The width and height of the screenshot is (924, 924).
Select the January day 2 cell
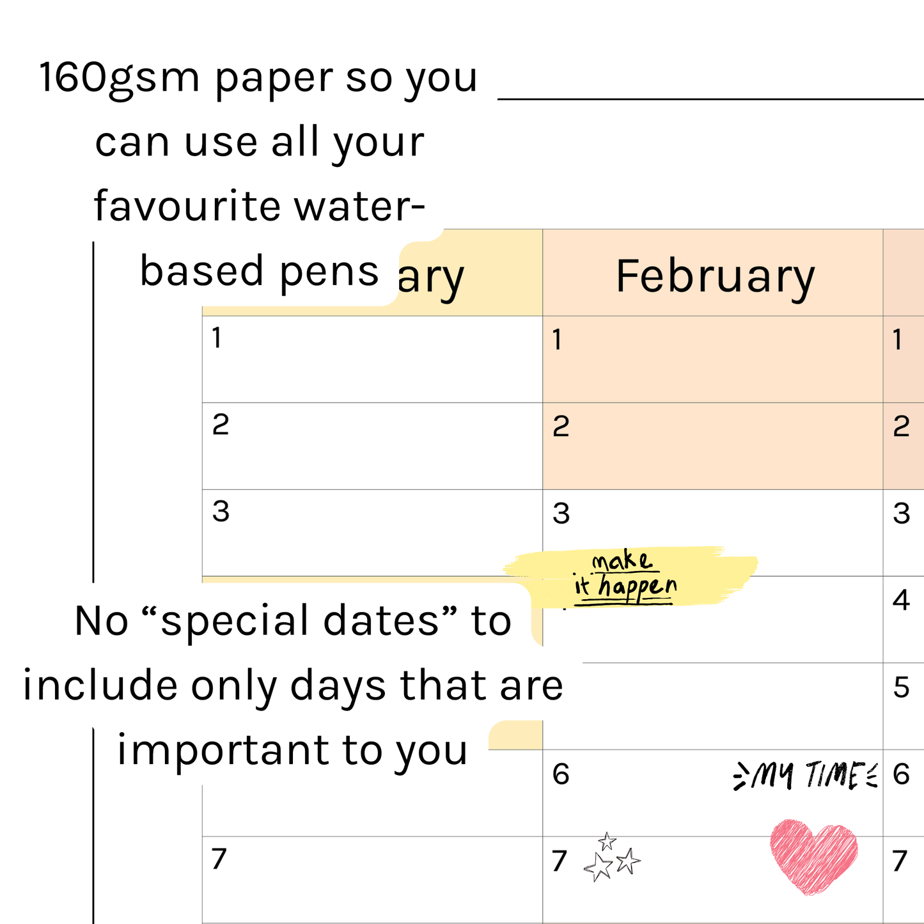point(372,446)
